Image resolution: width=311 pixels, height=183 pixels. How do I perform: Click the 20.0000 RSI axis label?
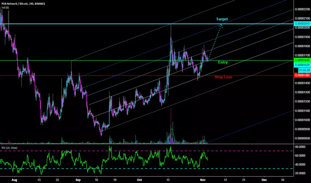300,173
